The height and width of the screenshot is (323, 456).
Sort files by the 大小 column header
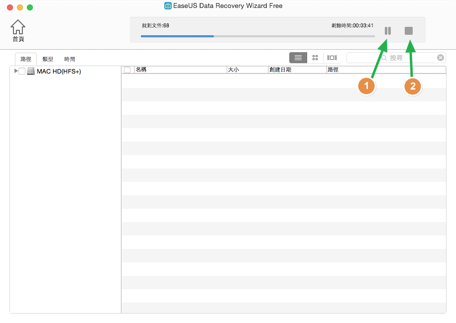[247, 70]
